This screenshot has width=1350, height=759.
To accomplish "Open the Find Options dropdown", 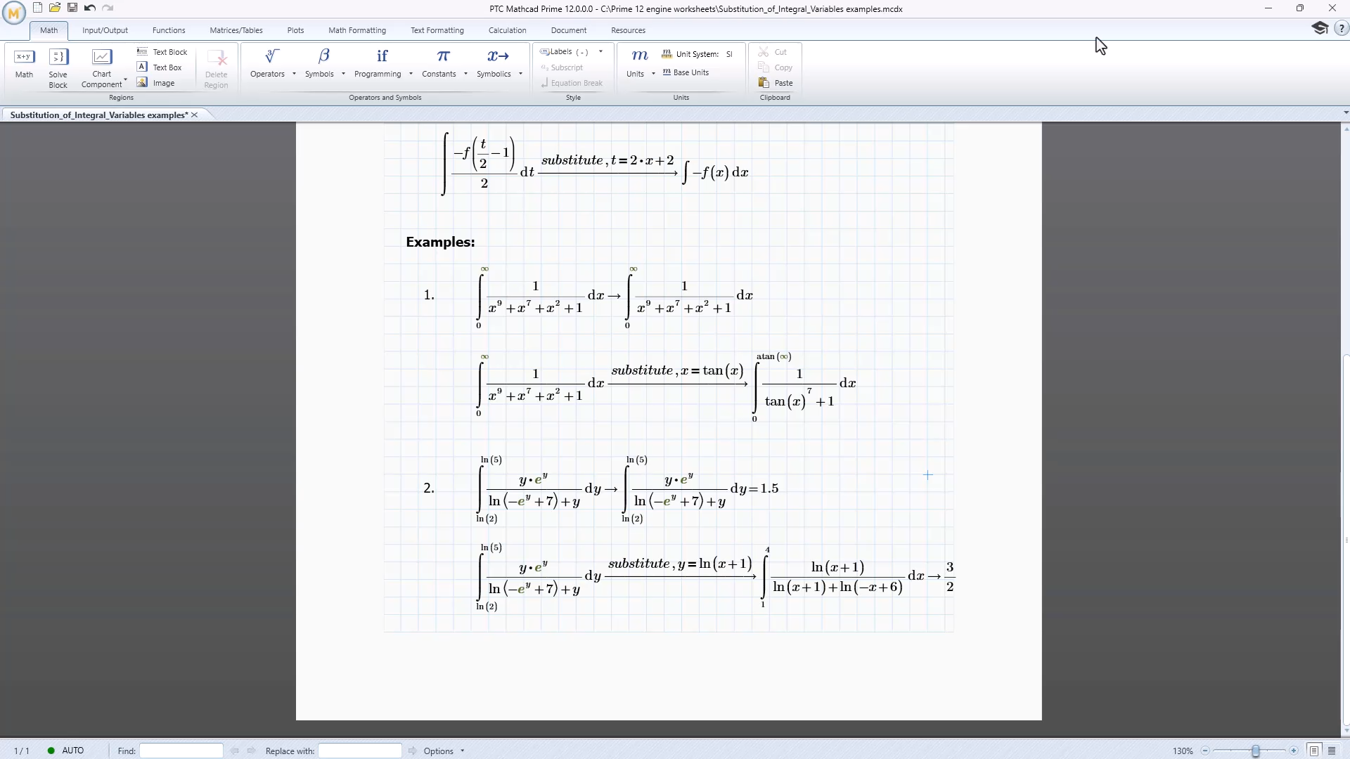I will tap(444, 751).
